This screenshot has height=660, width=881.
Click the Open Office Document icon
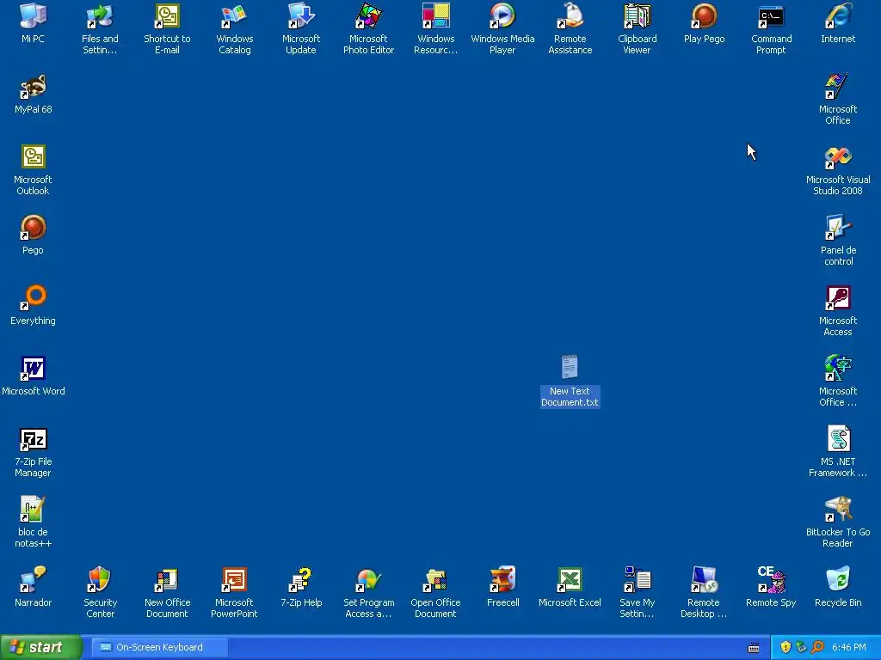pos(435,580)
